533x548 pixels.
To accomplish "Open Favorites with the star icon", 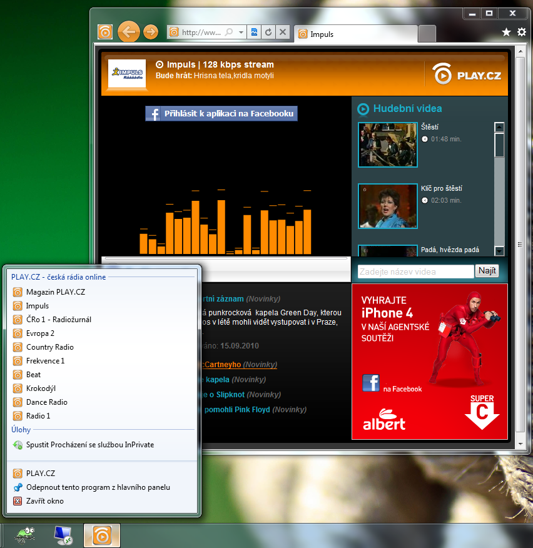I will (x=506, y=32).
